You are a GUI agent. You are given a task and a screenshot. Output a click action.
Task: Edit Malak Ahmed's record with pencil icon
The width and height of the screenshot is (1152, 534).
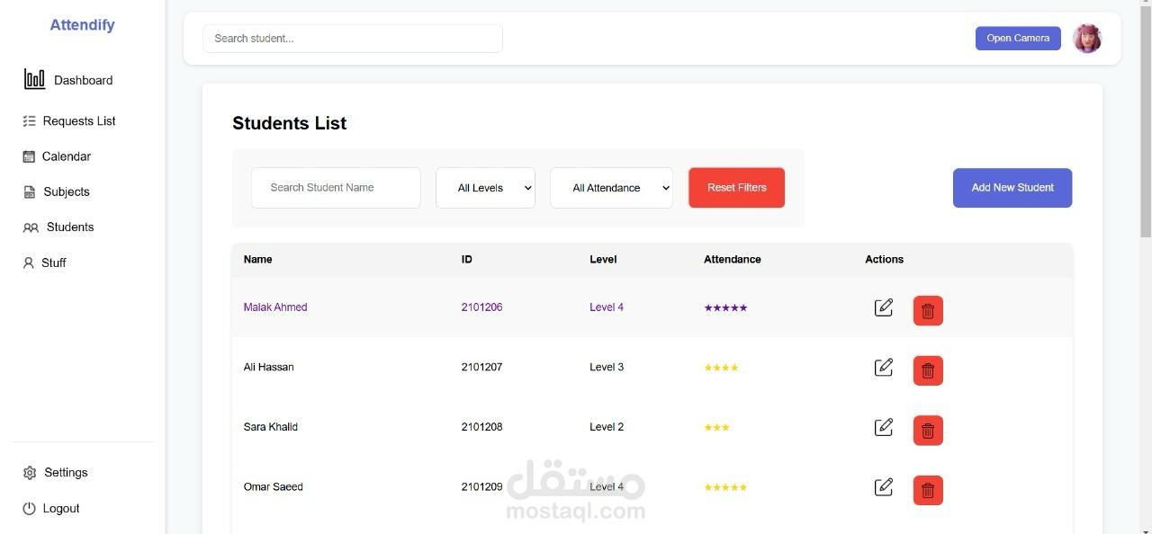click(884, 307)
